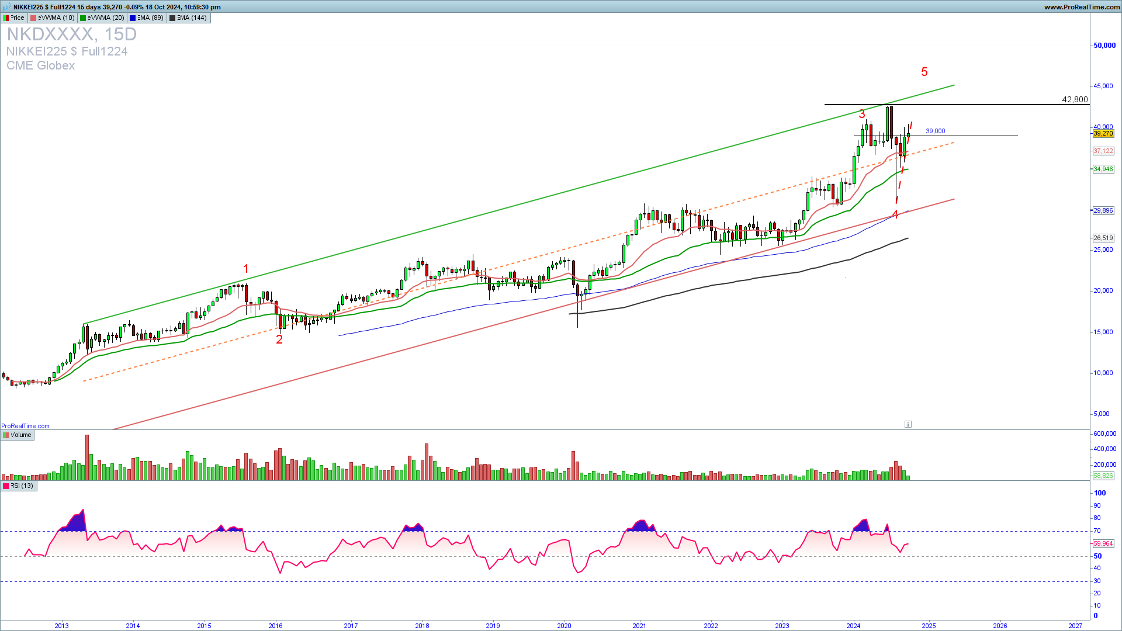Click the 2013 year on time axis

pyautogui.click(x=61, y=626)
